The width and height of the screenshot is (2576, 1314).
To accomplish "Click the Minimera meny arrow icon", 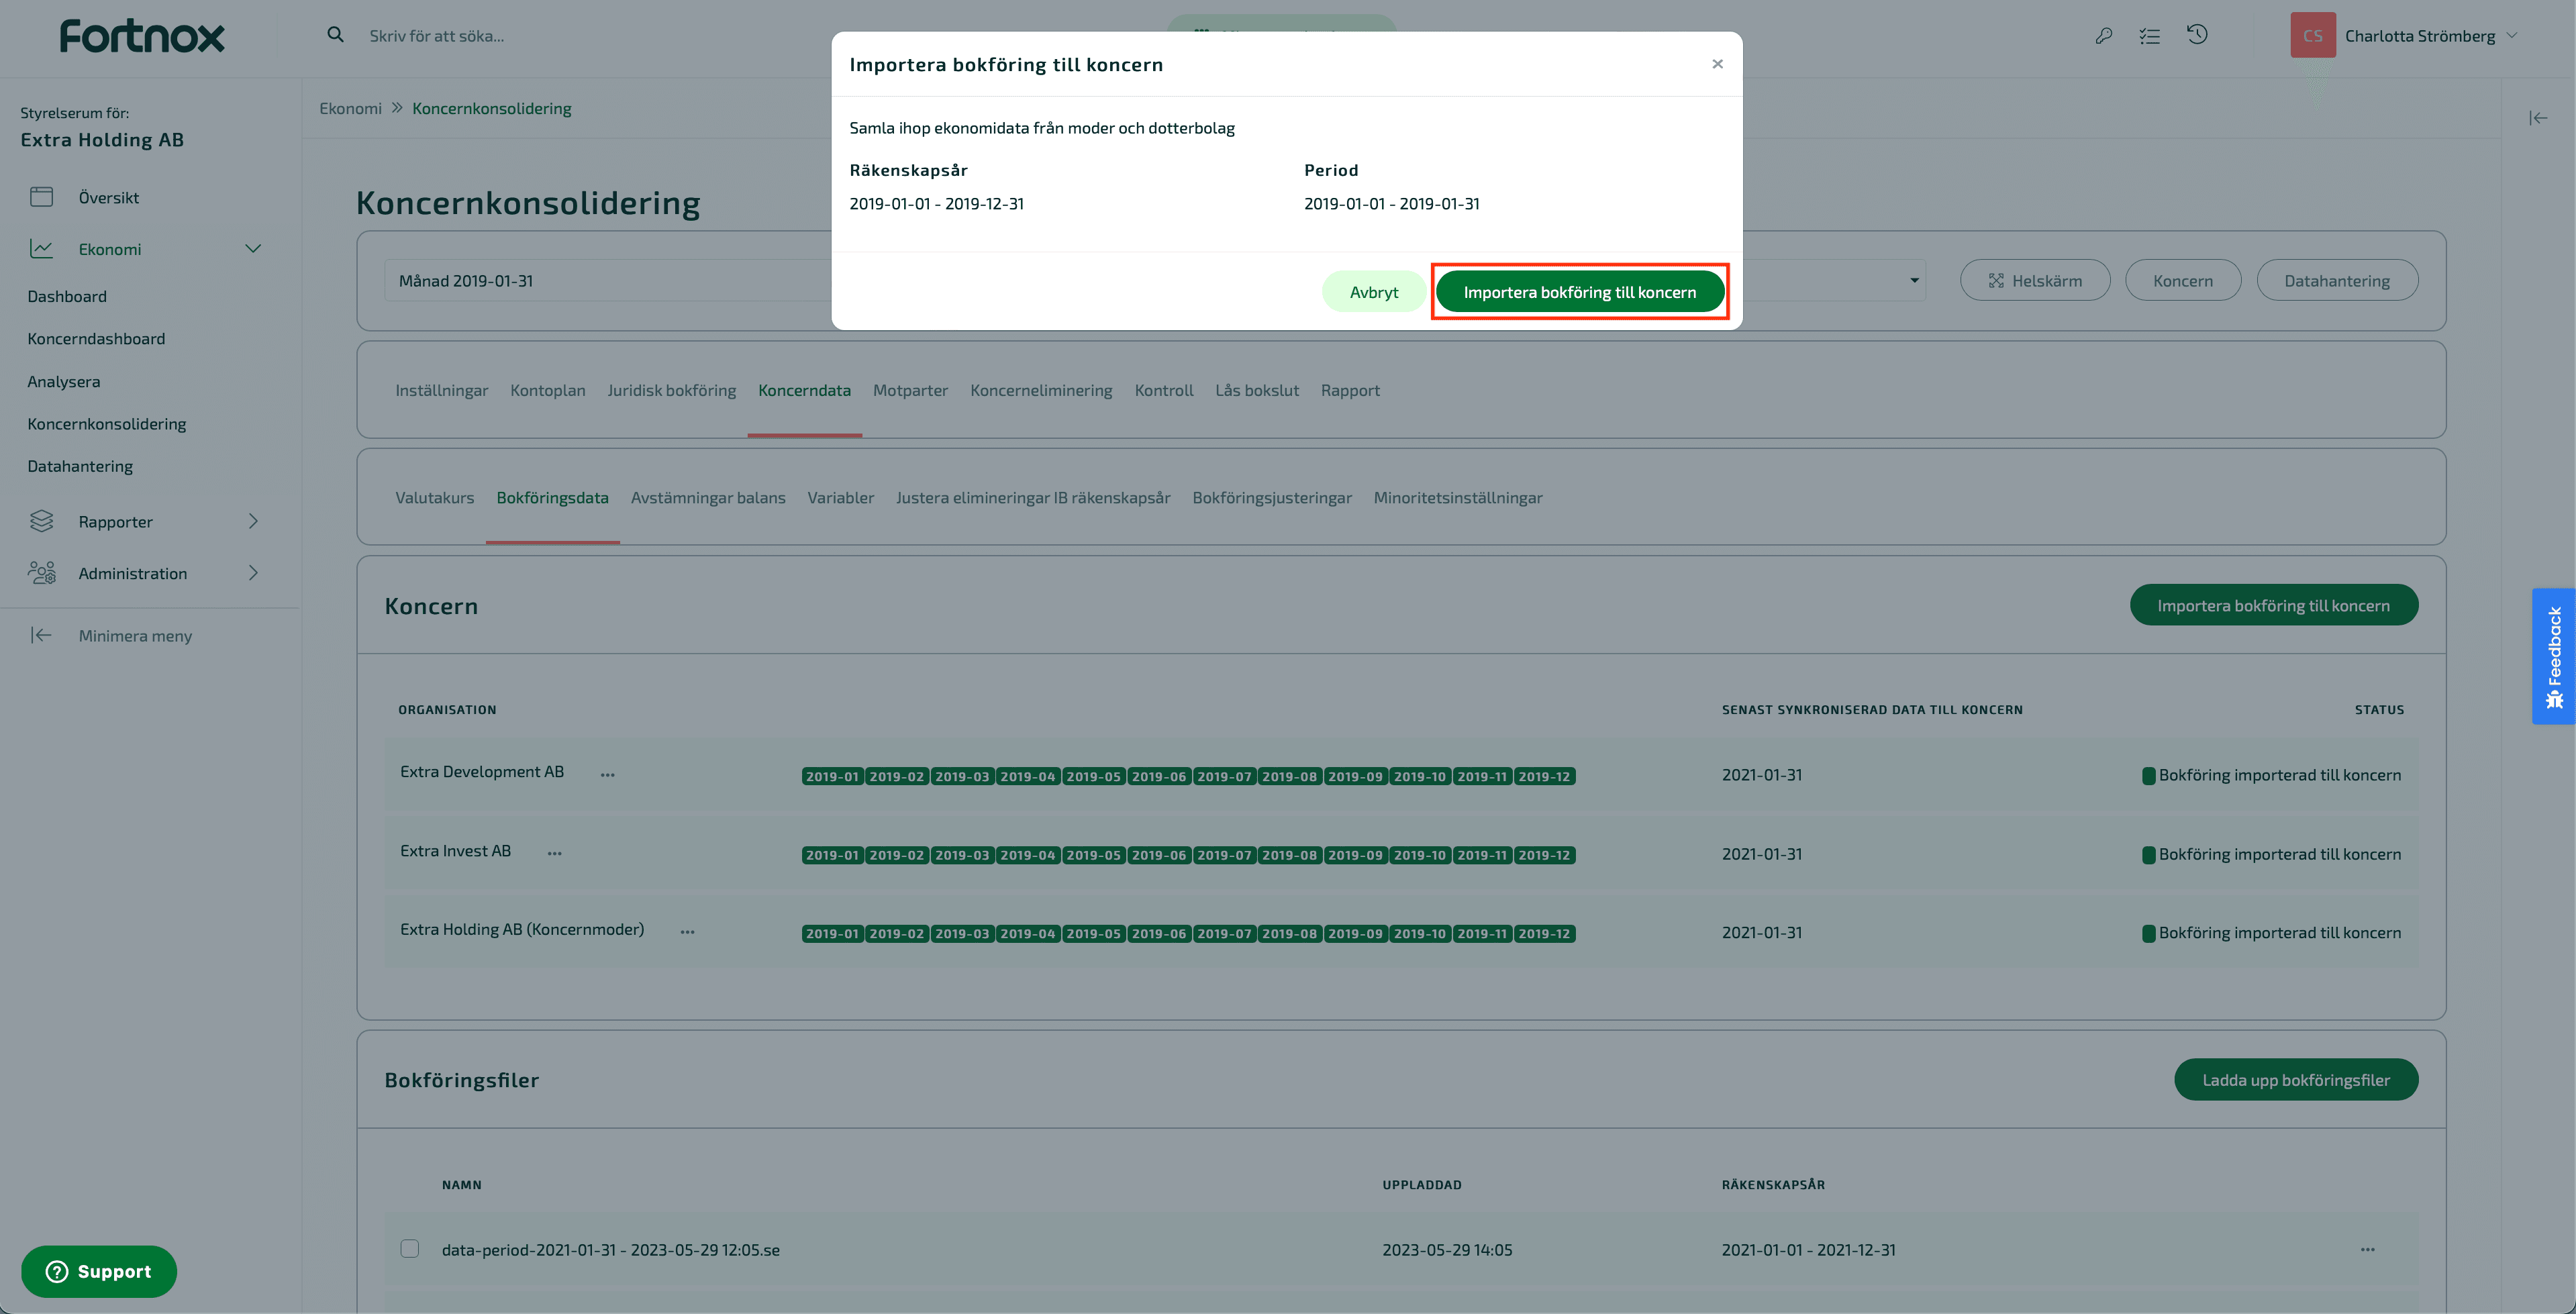I will point(41,635).
